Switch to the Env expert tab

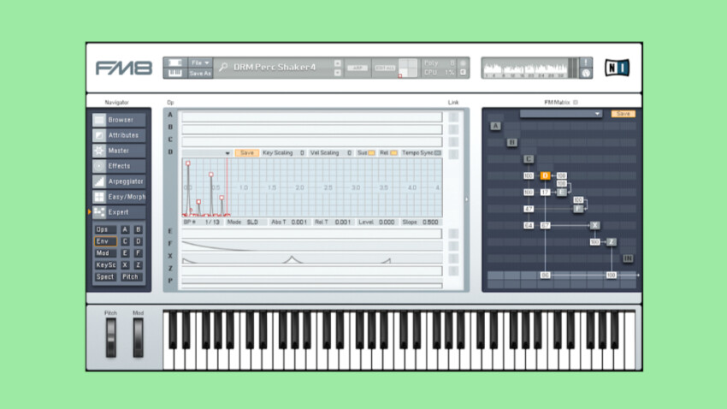click(x=105, y=241)
